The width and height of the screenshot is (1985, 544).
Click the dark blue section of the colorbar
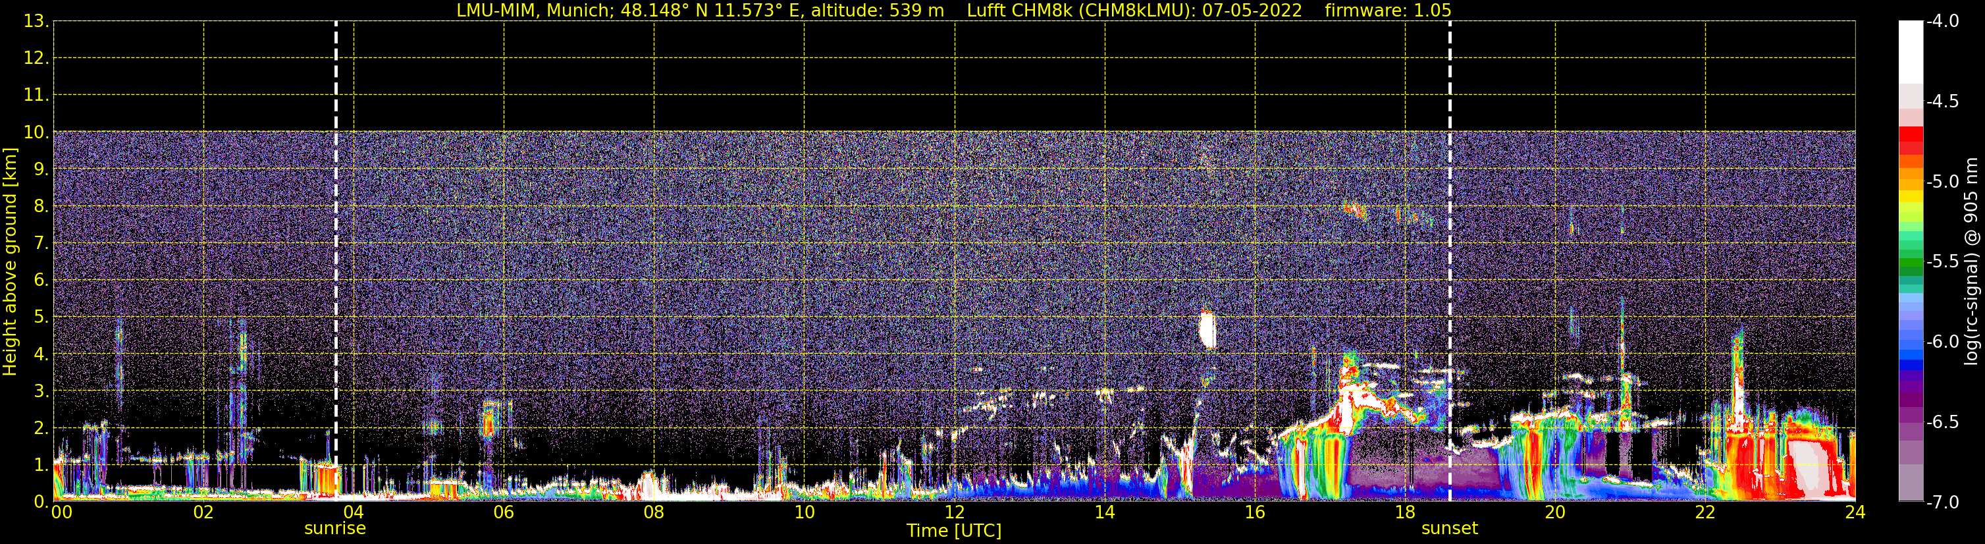tap(1910, 364)
